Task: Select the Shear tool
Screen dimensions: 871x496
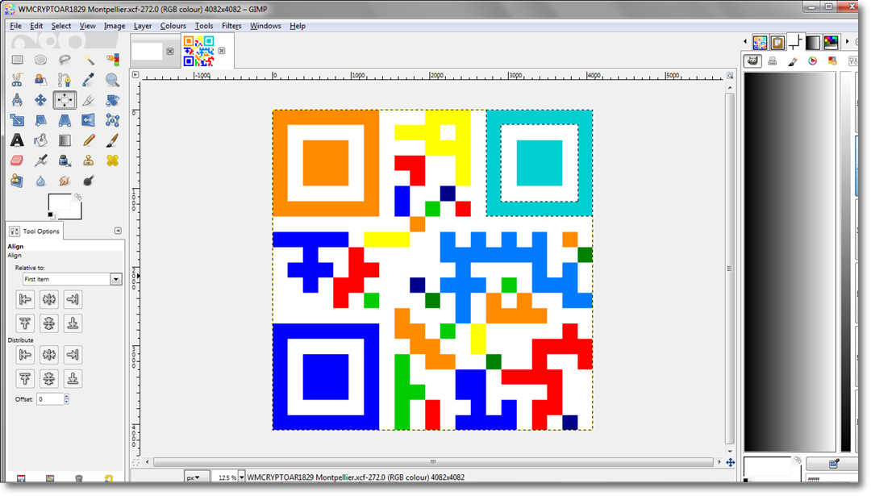Action: pos(40,120)
